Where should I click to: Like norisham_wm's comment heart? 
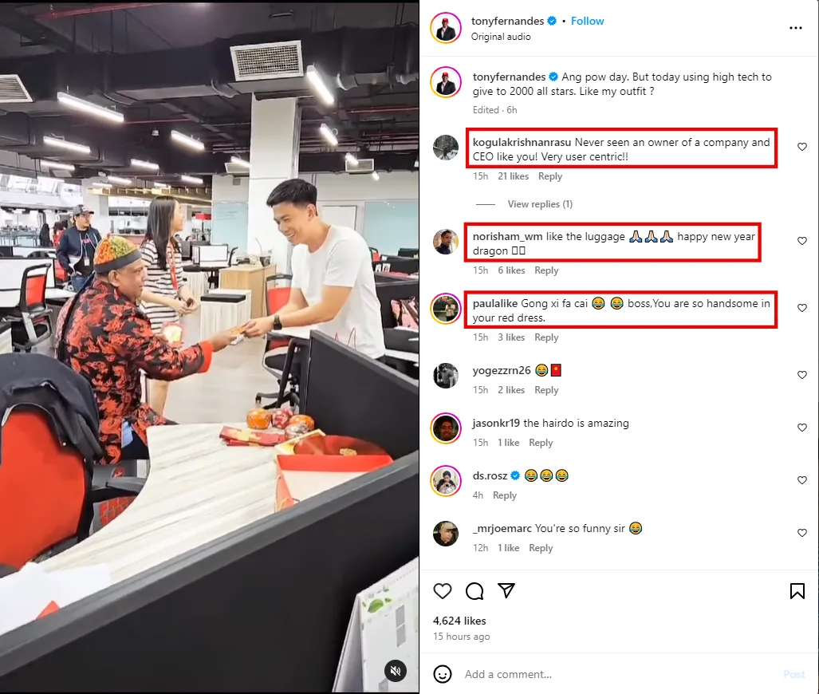coord(802,241)
